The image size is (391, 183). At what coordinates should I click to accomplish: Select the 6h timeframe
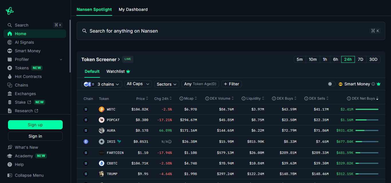(335, 59)
